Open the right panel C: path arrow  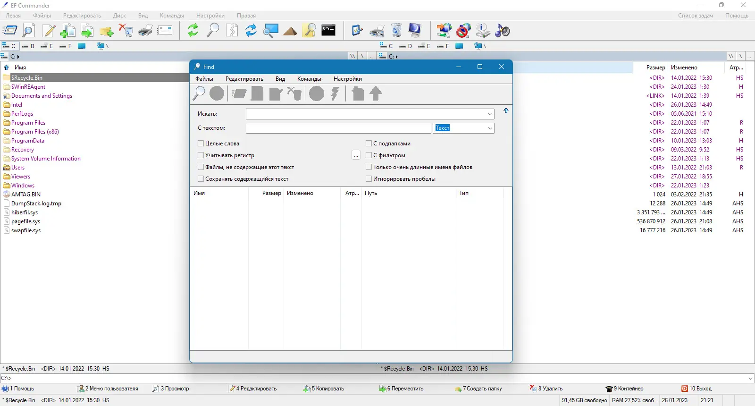tap(397, 57)
